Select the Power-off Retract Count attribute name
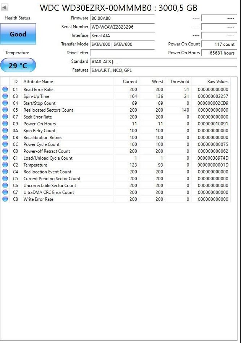 tap(47, 151)
